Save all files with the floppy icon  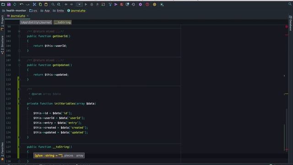coord(9,4)
